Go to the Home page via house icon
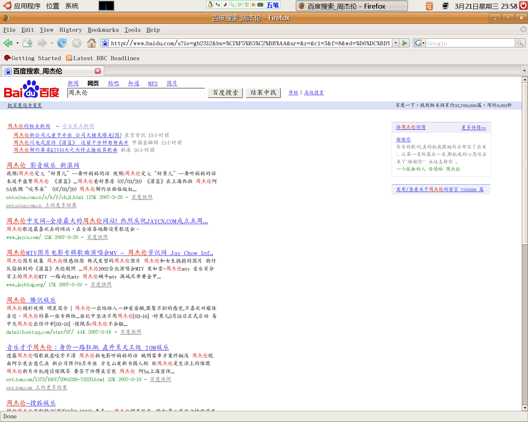Screen dimensions: 528x422 pyautogui.click(x=92, y=43)
